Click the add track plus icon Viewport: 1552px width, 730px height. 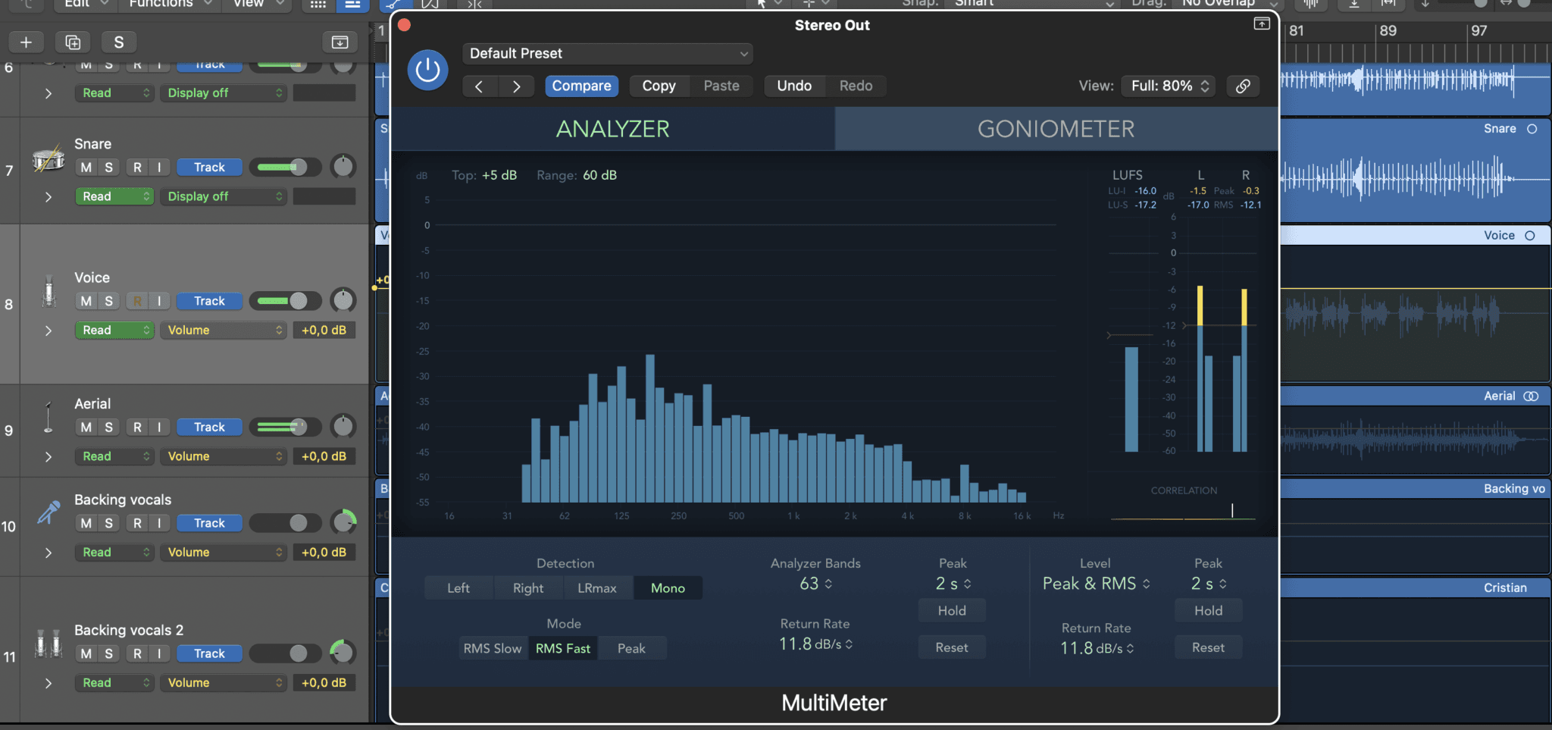[x=26, y=42]
